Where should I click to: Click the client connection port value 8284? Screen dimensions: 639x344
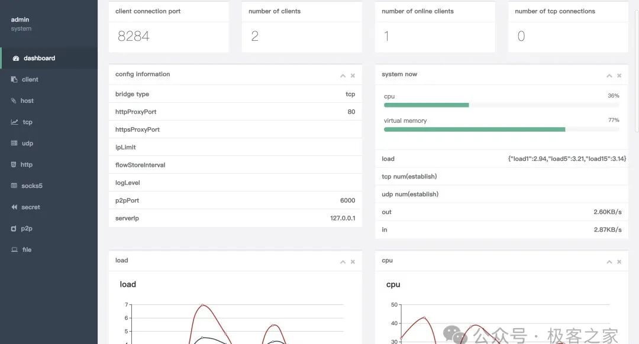tap(134, 36)
